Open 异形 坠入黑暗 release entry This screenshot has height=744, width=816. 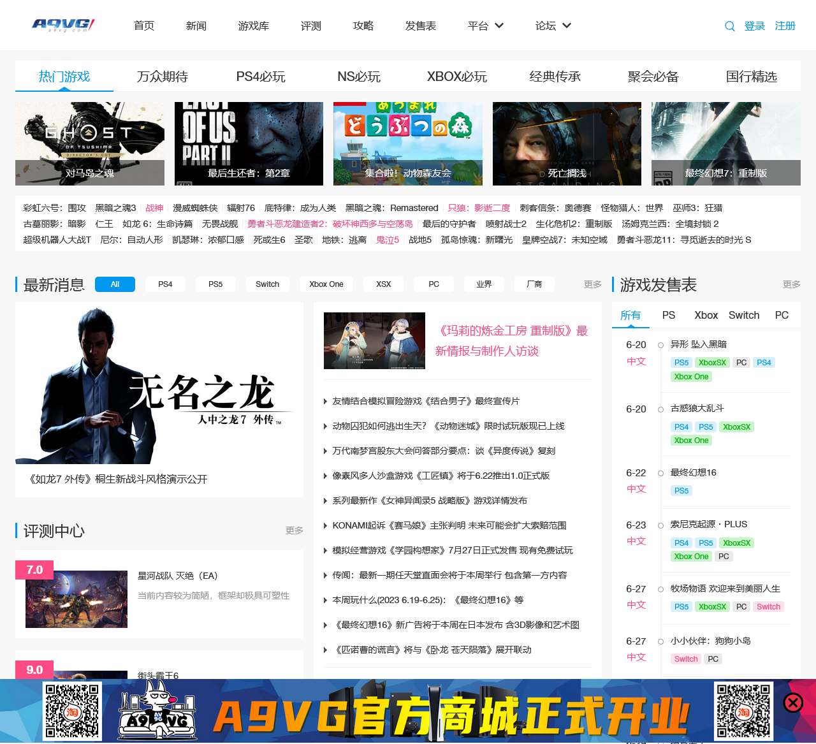699,344
